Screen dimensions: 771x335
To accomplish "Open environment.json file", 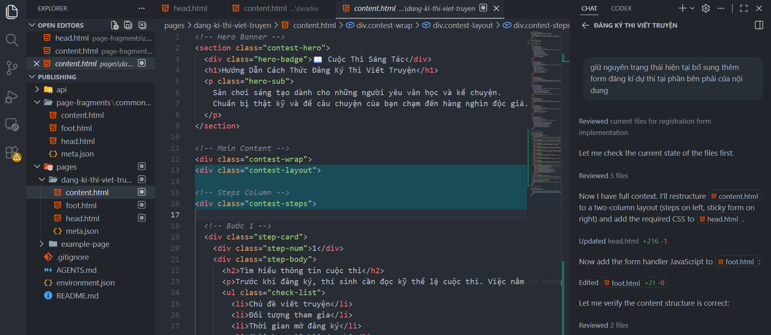I will (x=85, y=283).
